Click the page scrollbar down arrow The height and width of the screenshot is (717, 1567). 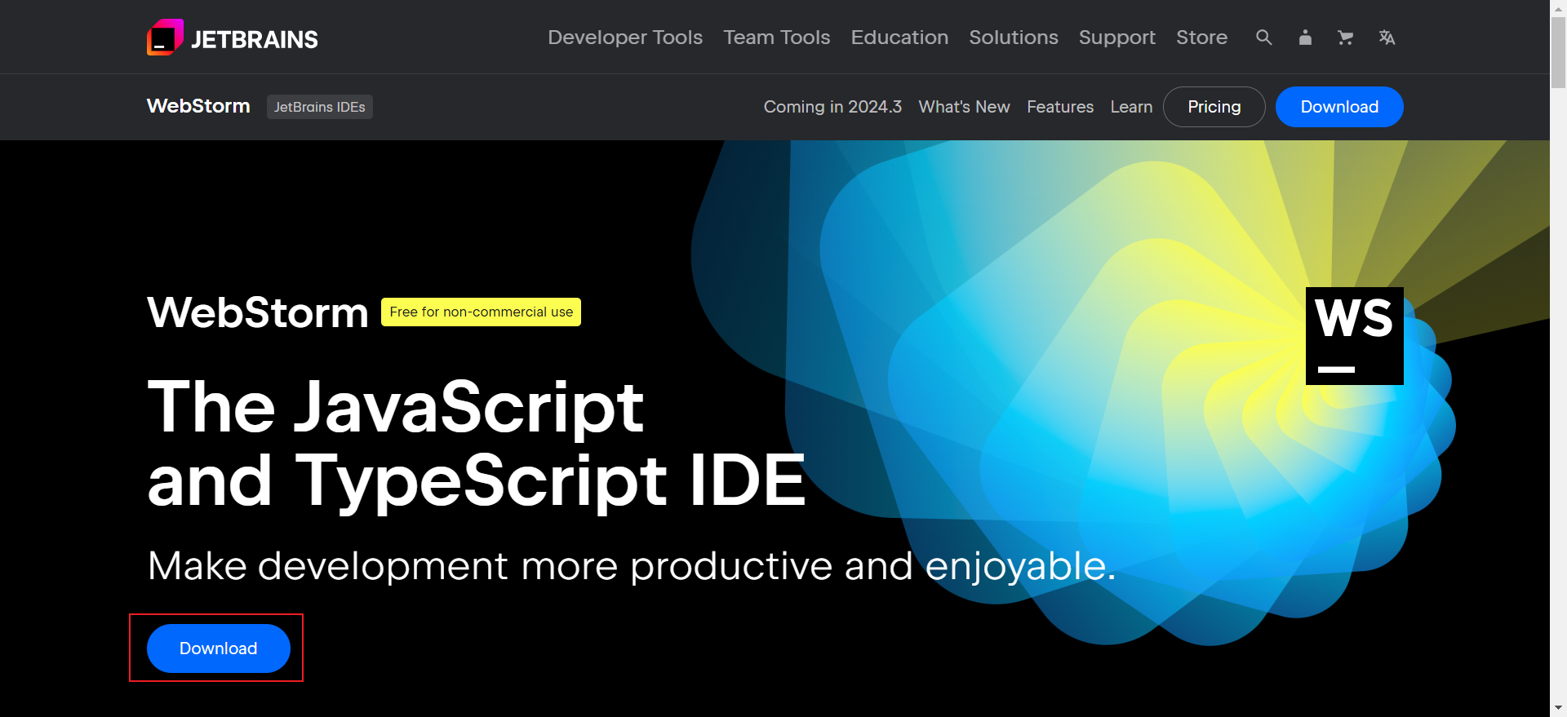click(1558, 708)
